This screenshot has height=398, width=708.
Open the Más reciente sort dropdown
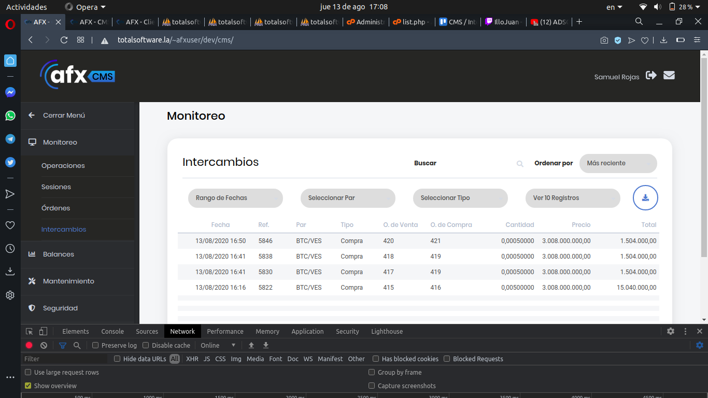coord(618,163)
